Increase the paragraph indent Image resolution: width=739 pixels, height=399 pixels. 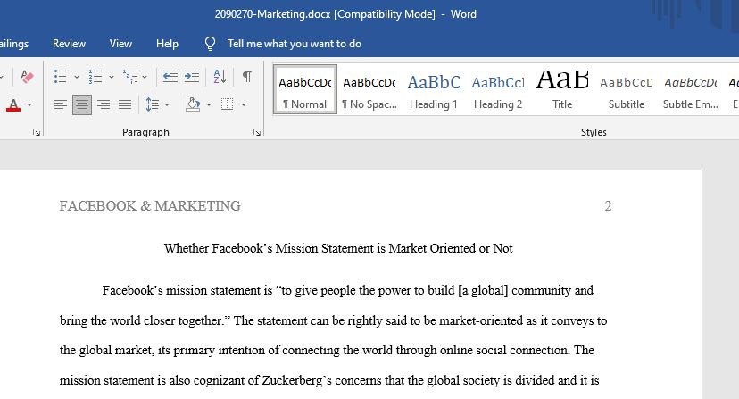pyautogui.click(x=192, y=77)
